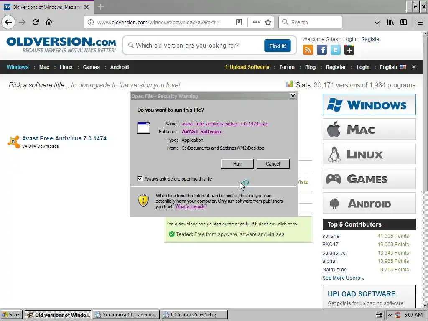Screen dimensions: 428x321
Task: Click the Avast orange logo icon
Action: (13, 142)
